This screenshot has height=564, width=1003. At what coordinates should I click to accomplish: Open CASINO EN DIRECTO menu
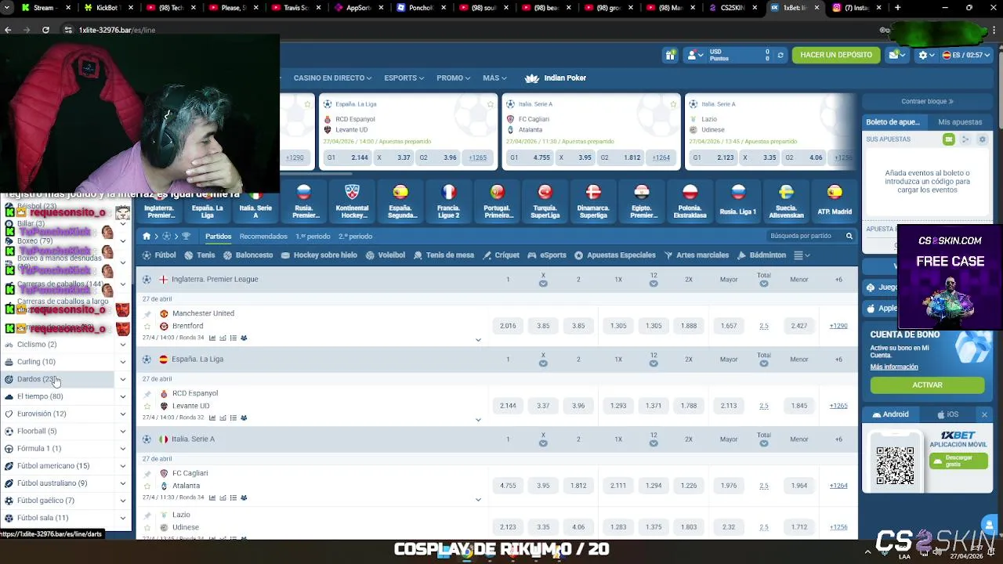point(332,78)
